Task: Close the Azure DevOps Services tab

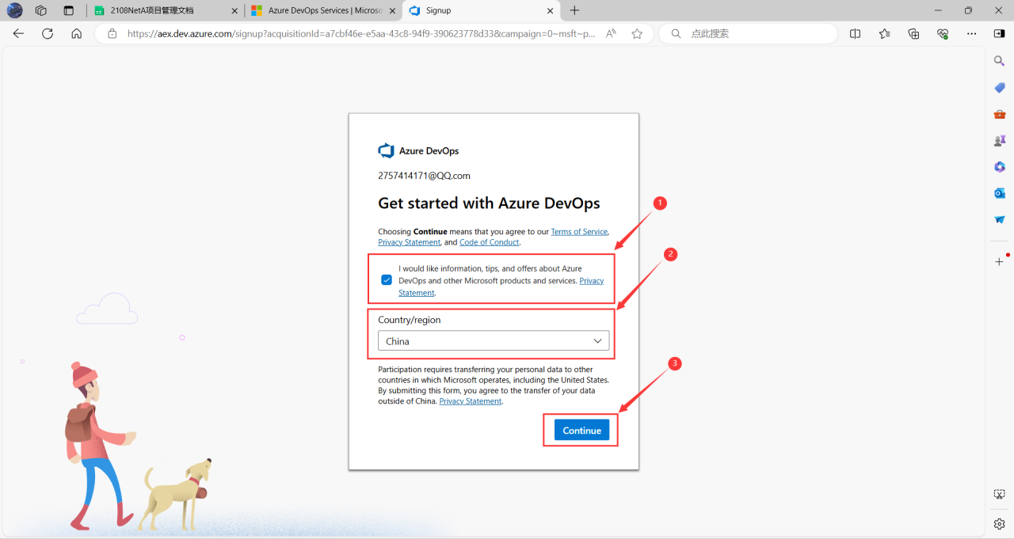Action: (x=392, y=10)
